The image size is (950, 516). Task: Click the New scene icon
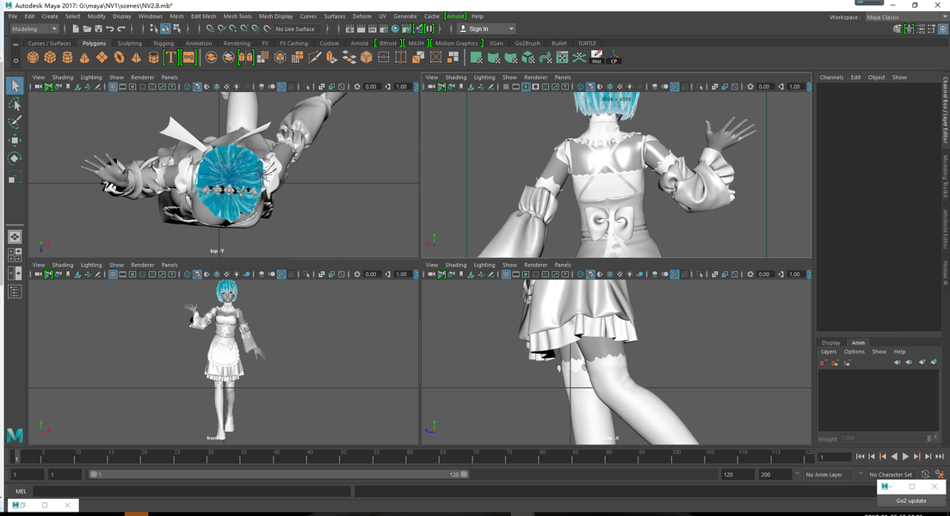point(75,28)
